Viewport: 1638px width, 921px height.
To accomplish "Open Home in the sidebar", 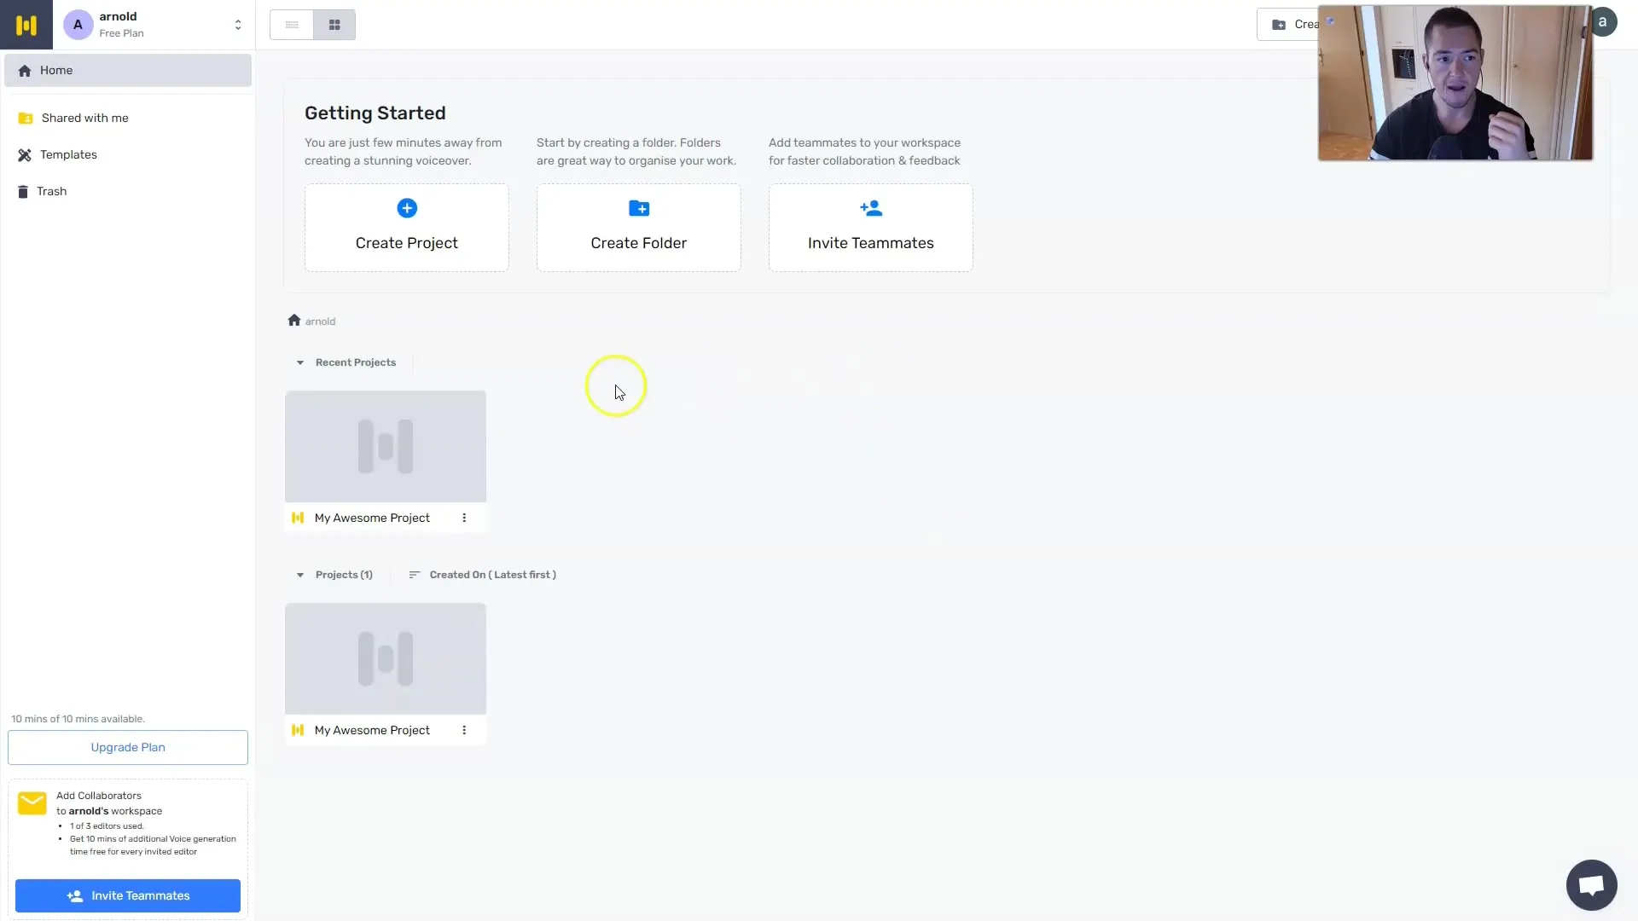I will pos(128,71).
